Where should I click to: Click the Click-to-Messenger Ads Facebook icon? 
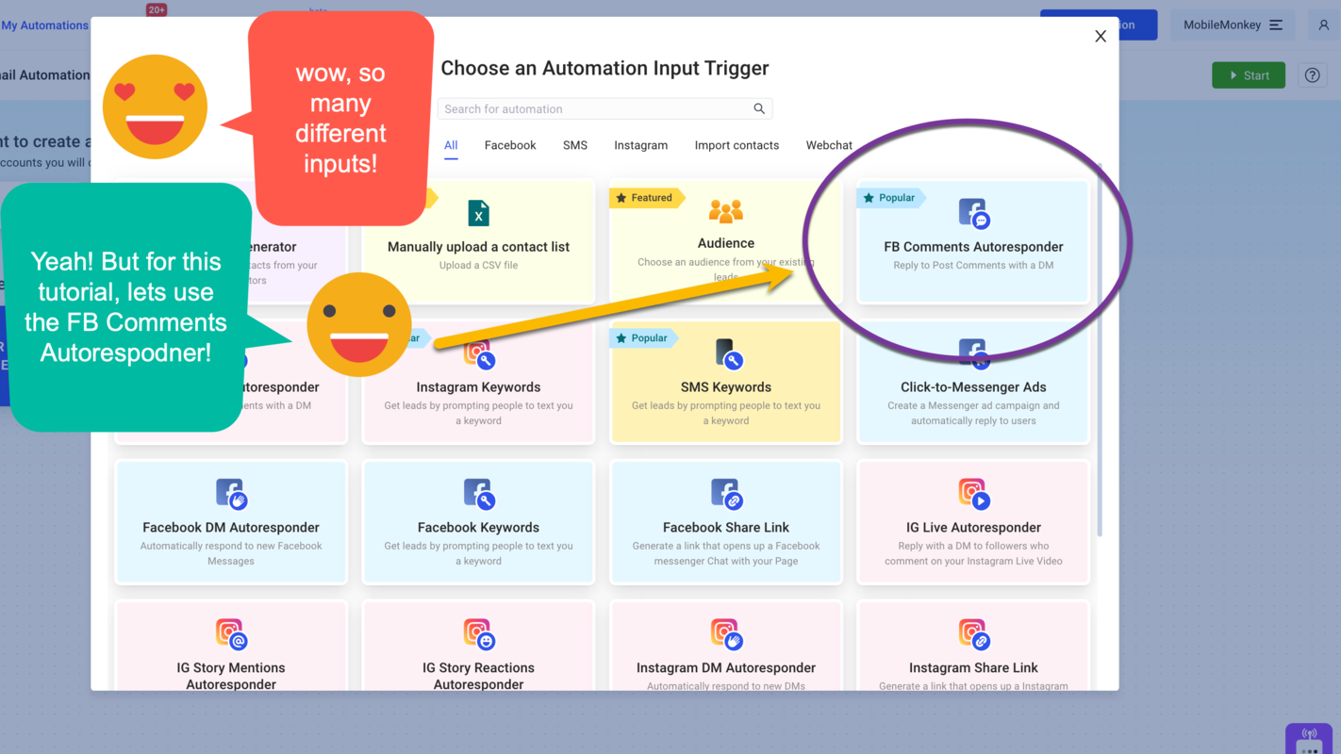coord(972,353)
